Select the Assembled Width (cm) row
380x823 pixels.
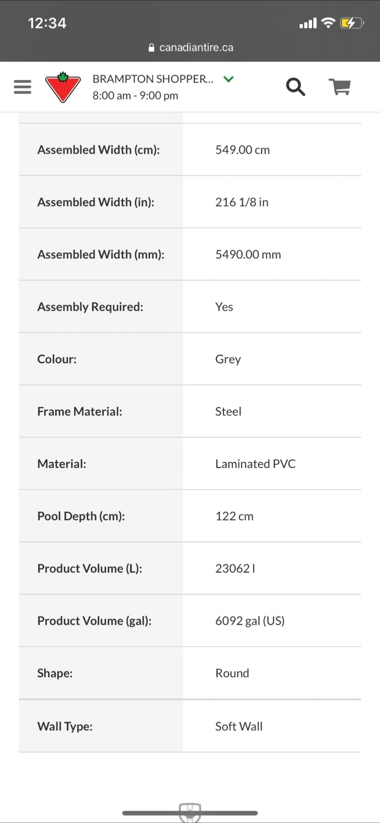coord(190,150)
